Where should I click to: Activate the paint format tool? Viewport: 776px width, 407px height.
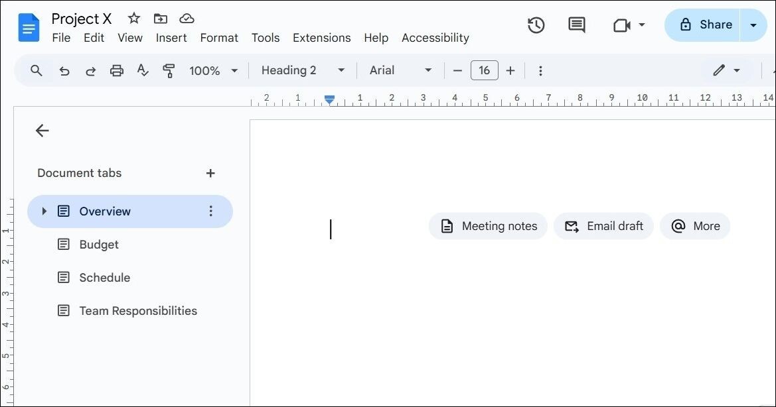169,71
